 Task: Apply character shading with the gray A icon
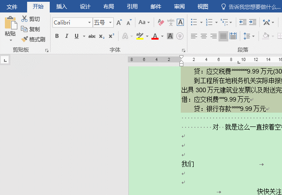coord(170,36)
